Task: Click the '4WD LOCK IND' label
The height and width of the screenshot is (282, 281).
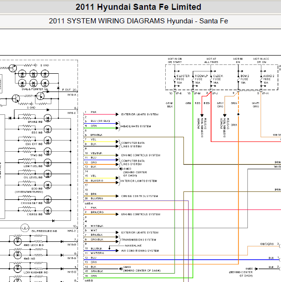Action: pyautogui.click(x=34, y=245)
